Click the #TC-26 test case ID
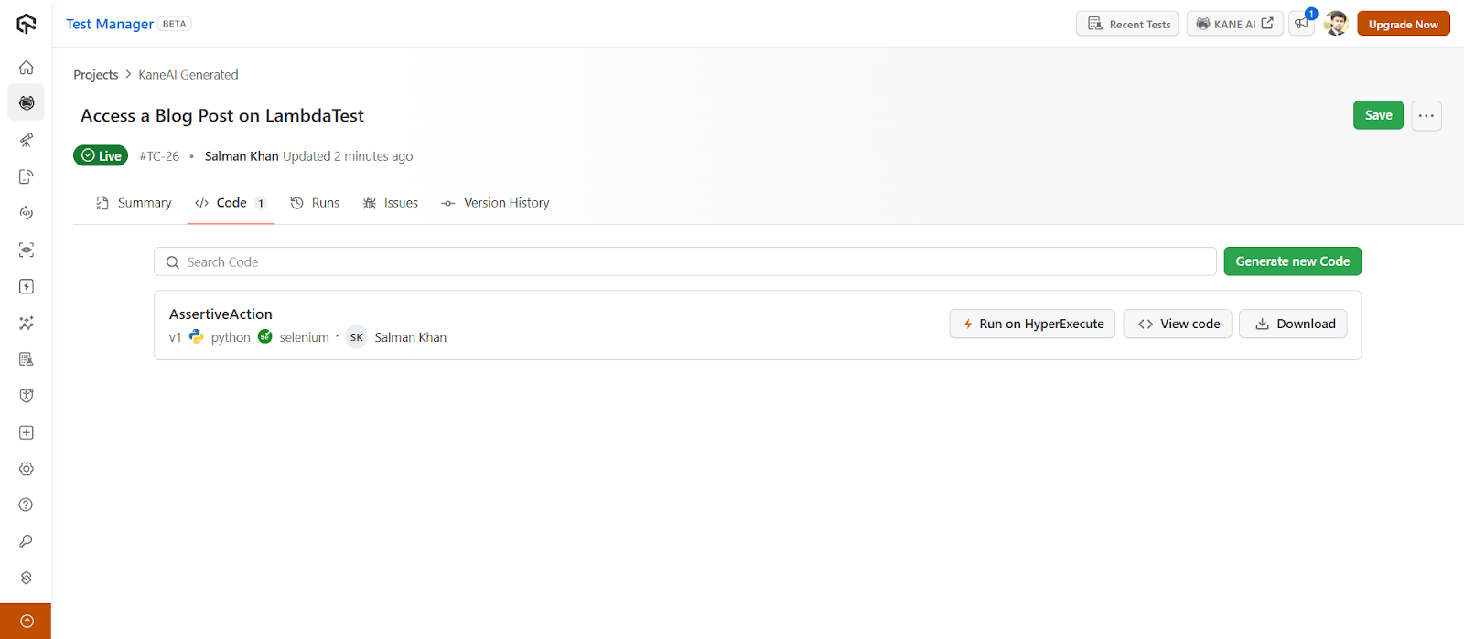Image resolution: width=1464 pixels, height=639 pixels. coord(159,156)
